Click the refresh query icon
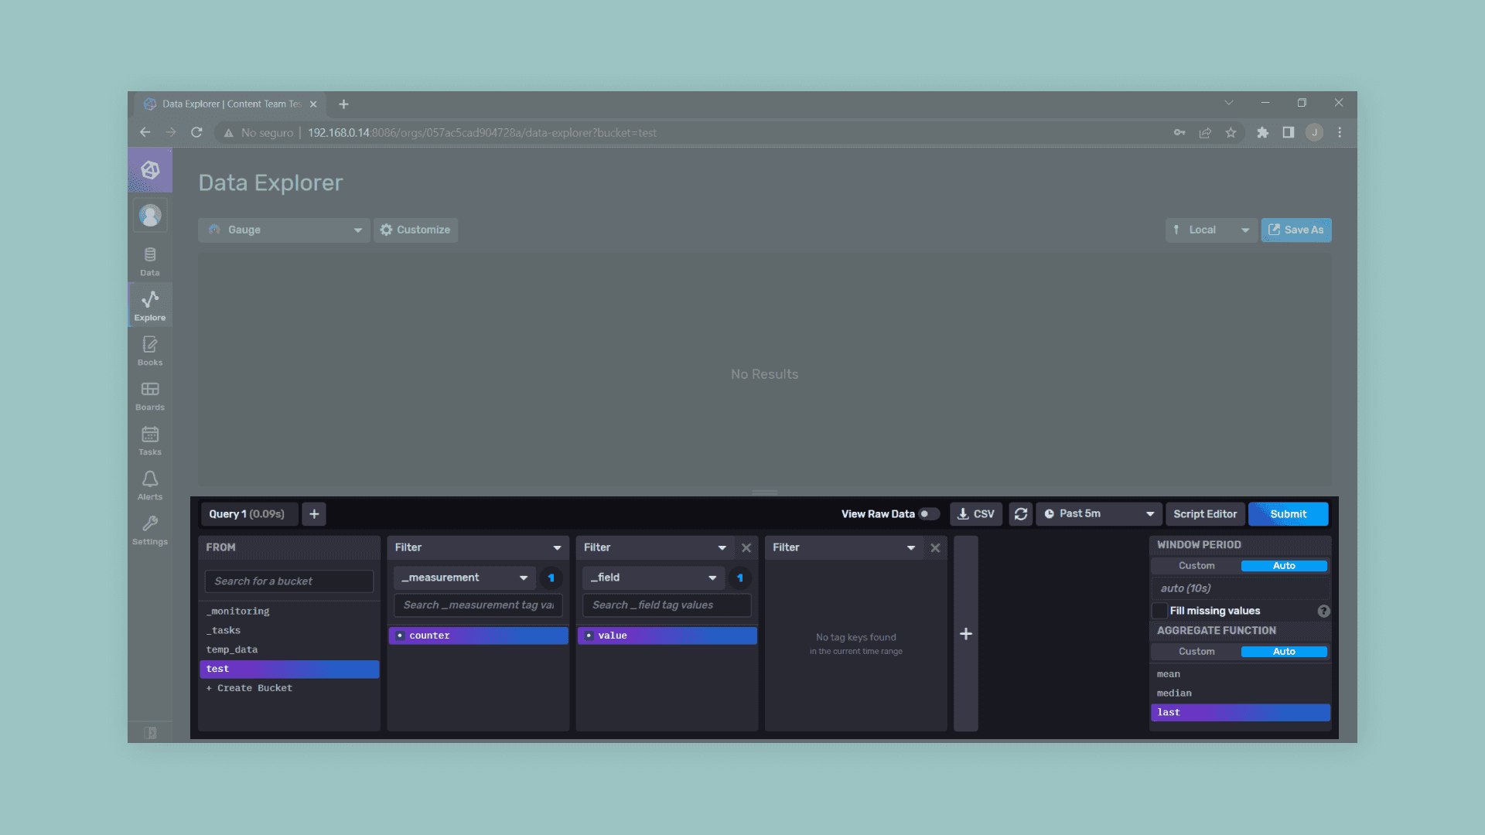 1020,514
